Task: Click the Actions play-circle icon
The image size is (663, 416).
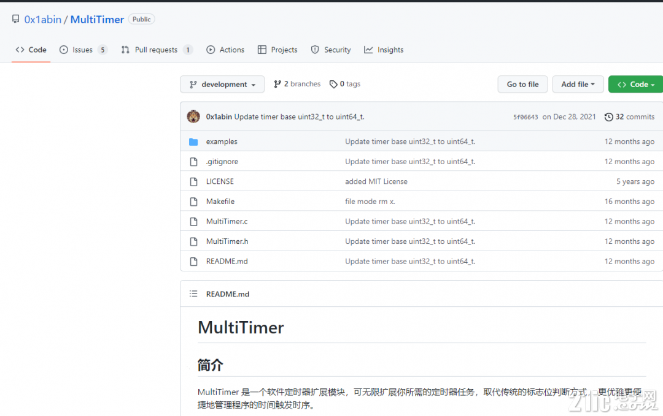Action: click(x=211, y=50)
